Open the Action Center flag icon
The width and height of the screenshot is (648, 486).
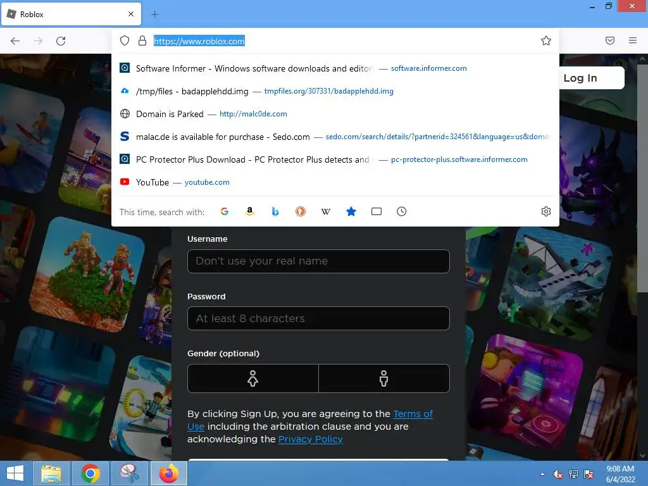tap(589, 474)
